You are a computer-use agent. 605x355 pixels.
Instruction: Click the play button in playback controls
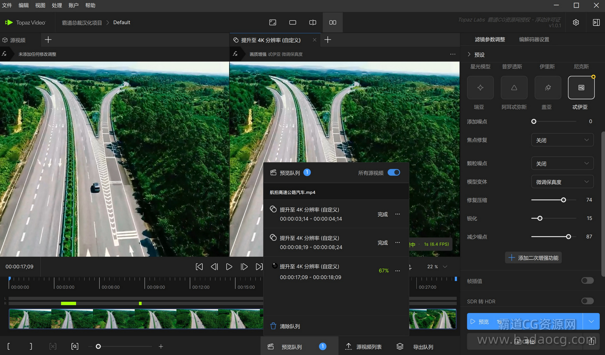tap(229, 267)
